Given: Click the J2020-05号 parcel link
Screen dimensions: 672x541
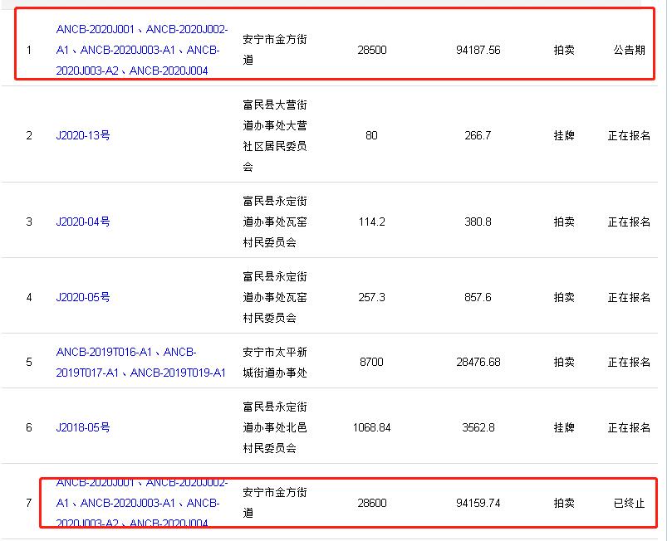Looking at the screenshot, I should (83, 297).
